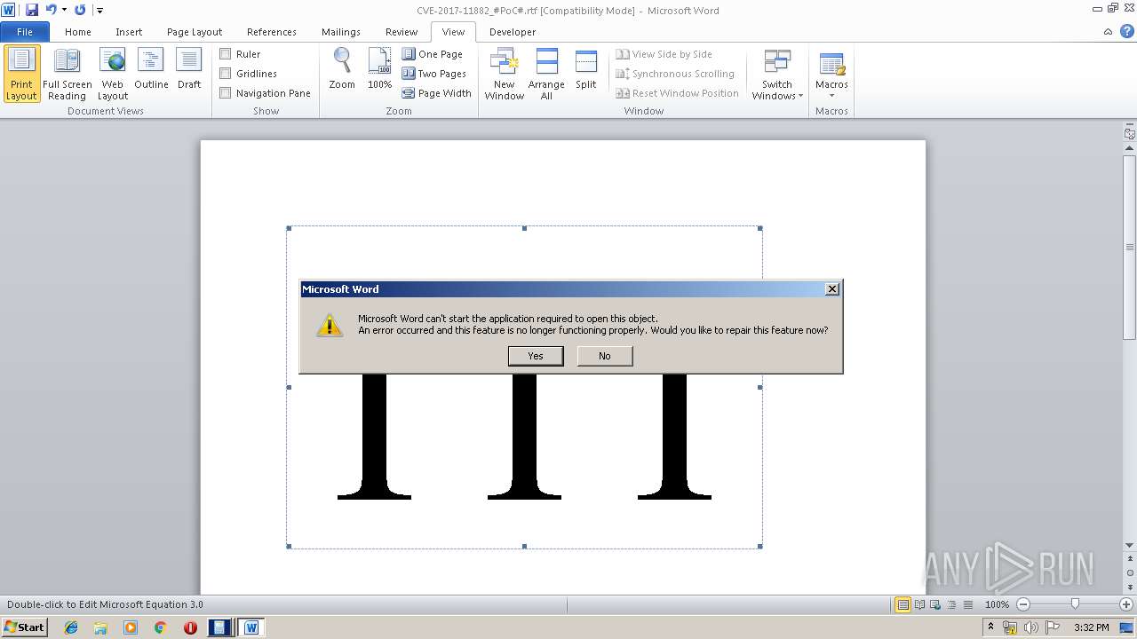Select Web Layout status bar icon
Image resolution: width=1137 pixels, height=639 pixels.
[x=935, y=604]
